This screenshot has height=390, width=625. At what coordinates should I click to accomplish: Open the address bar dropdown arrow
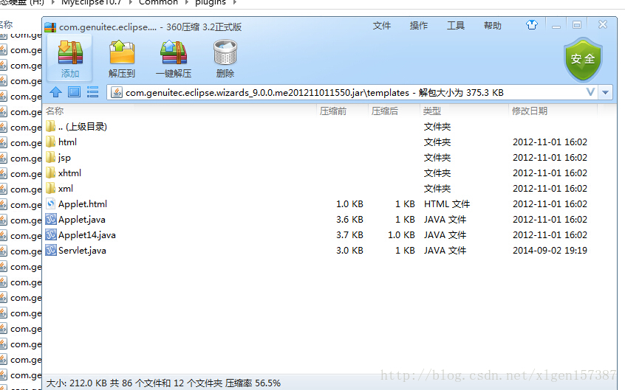click(605, 92)
